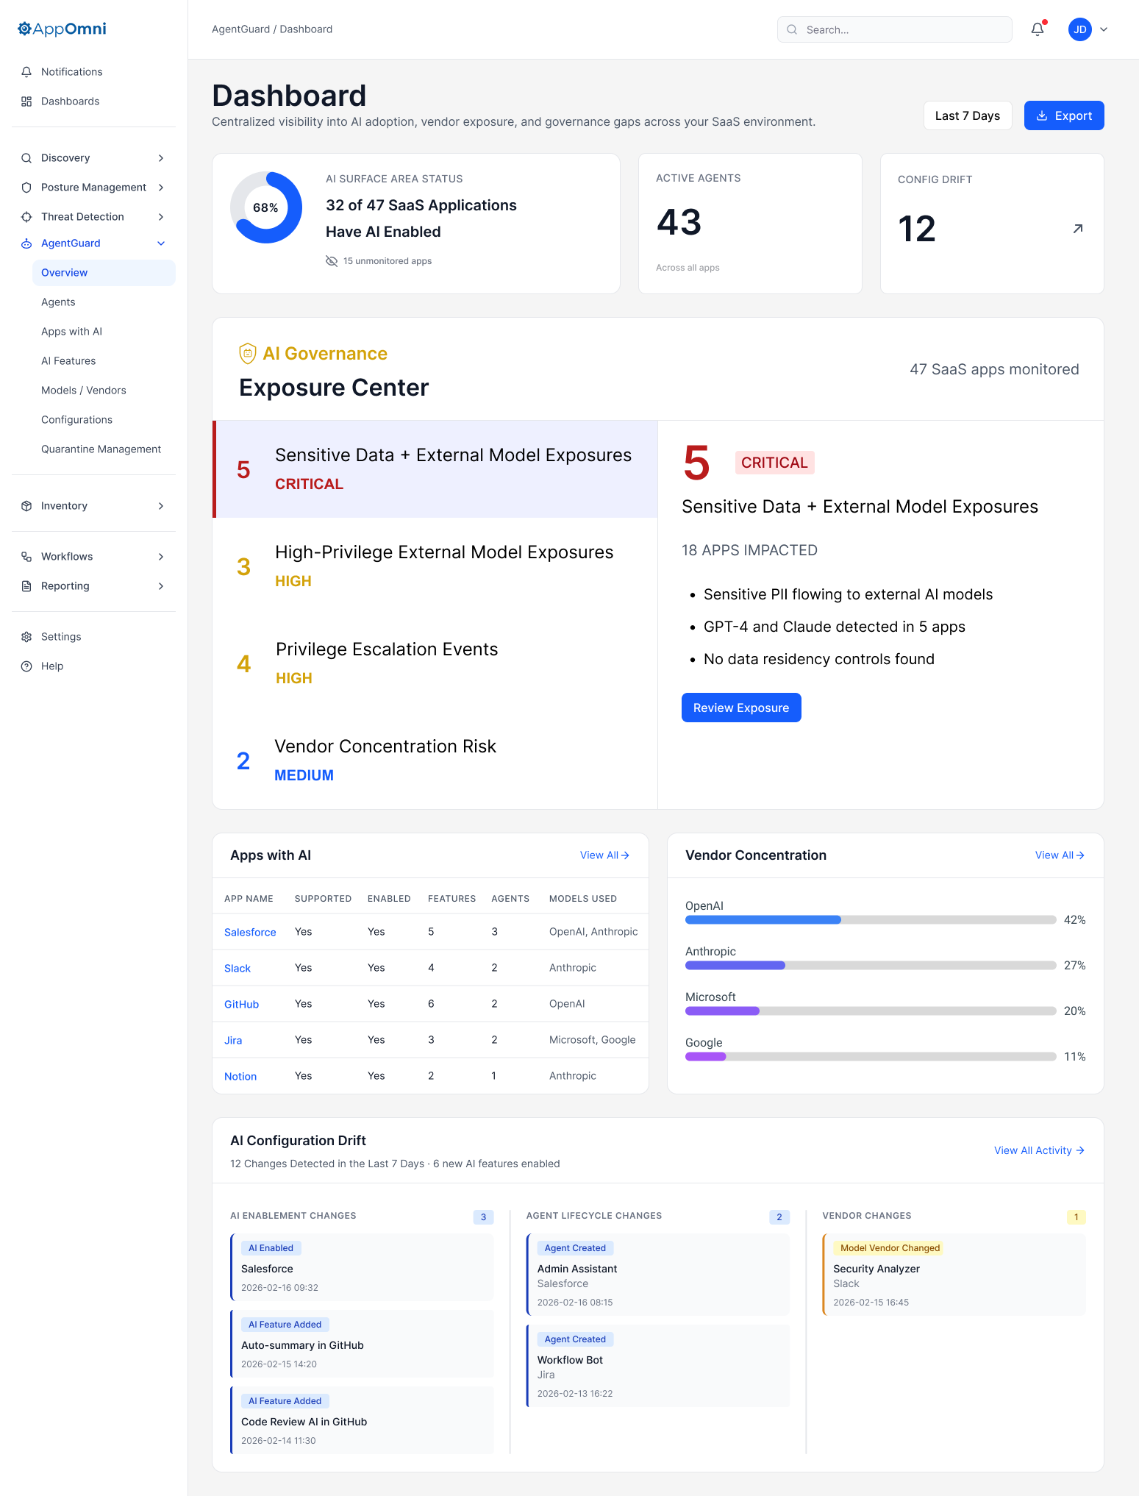
Task: Open the Active Agents card
Action: 750,224
